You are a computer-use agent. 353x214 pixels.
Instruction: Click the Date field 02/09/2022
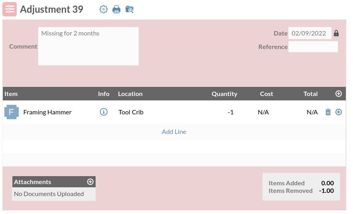tap(310, 33)
